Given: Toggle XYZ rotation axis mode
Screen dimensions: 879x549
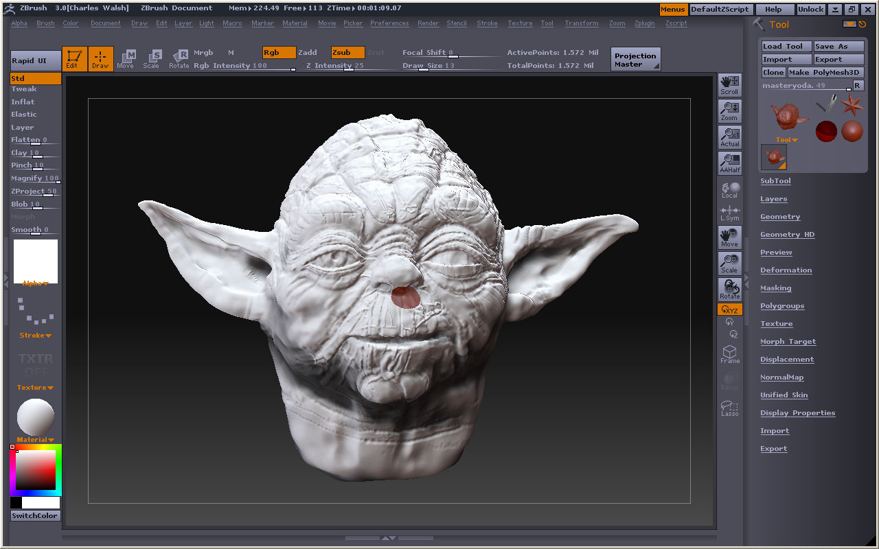Looking at the screenshot, I should [729, 310].
